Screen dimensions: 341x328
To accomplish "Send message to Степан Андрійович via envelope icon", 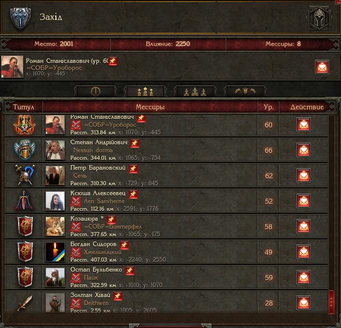I will pos(304,150).
